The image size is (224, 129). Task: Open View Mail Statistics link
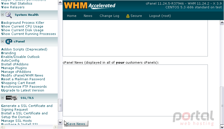point(17,3)
